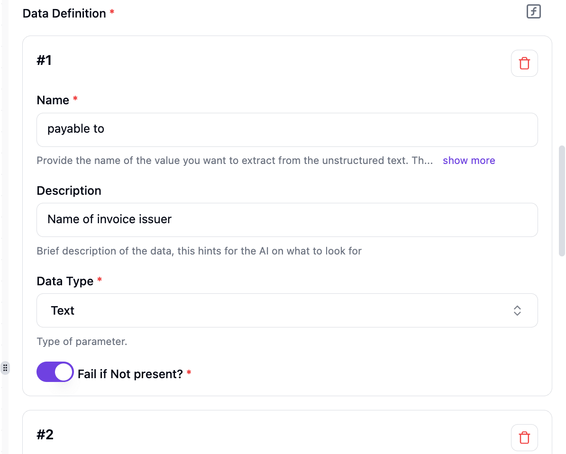Click the Name field containing payable to
Viewport: 566px width, 454px height.
(287, 129)
